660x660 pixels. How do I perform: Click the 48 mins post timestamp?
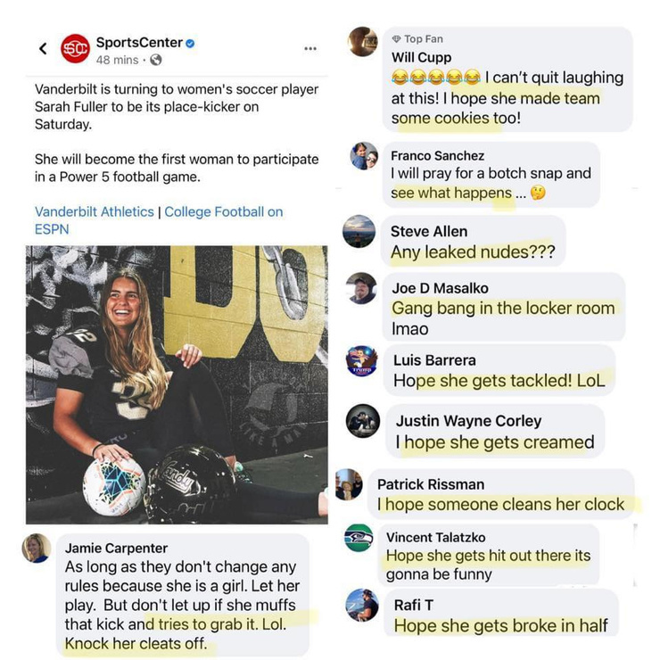117,60
